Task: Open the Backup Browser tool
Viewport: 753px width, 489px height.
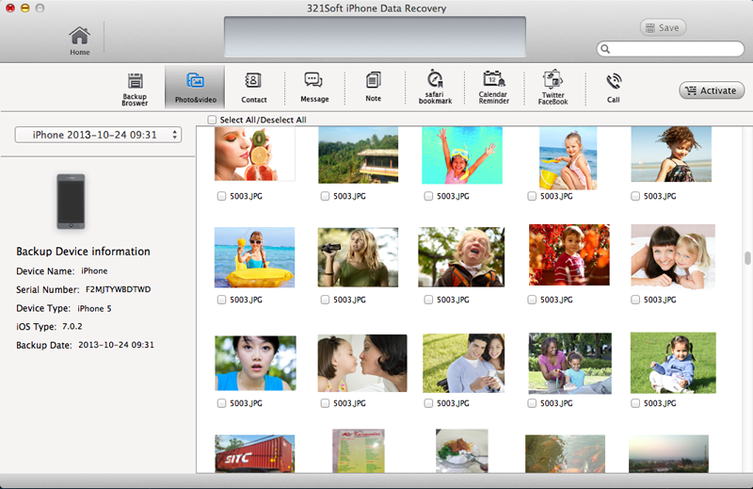Action: [135, 88]
